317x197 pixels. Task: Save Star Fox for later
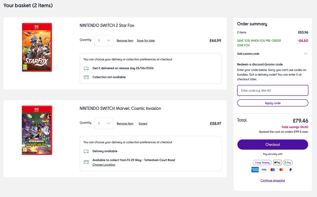[x=146, y=41]
